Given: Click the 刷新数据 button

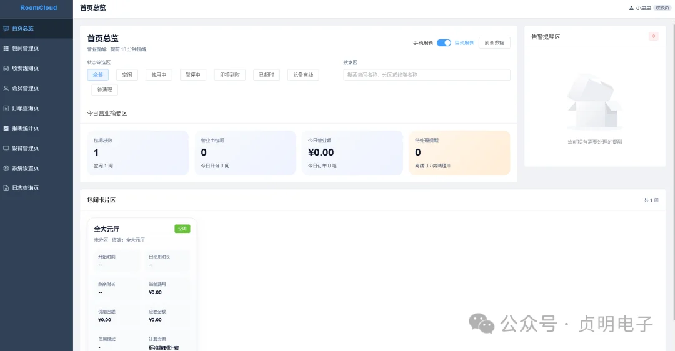Looking at the screenshot, I should tap(494, 42).
